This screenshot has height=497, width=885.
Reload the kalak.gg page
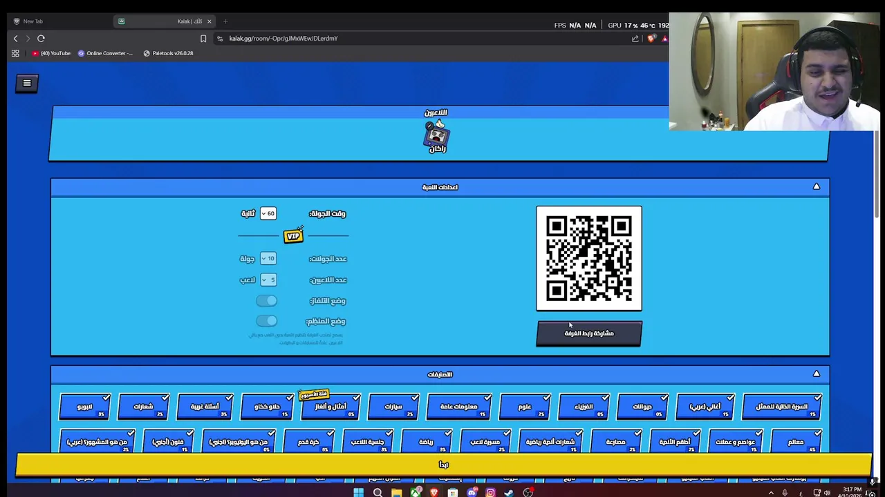point(41,39)
